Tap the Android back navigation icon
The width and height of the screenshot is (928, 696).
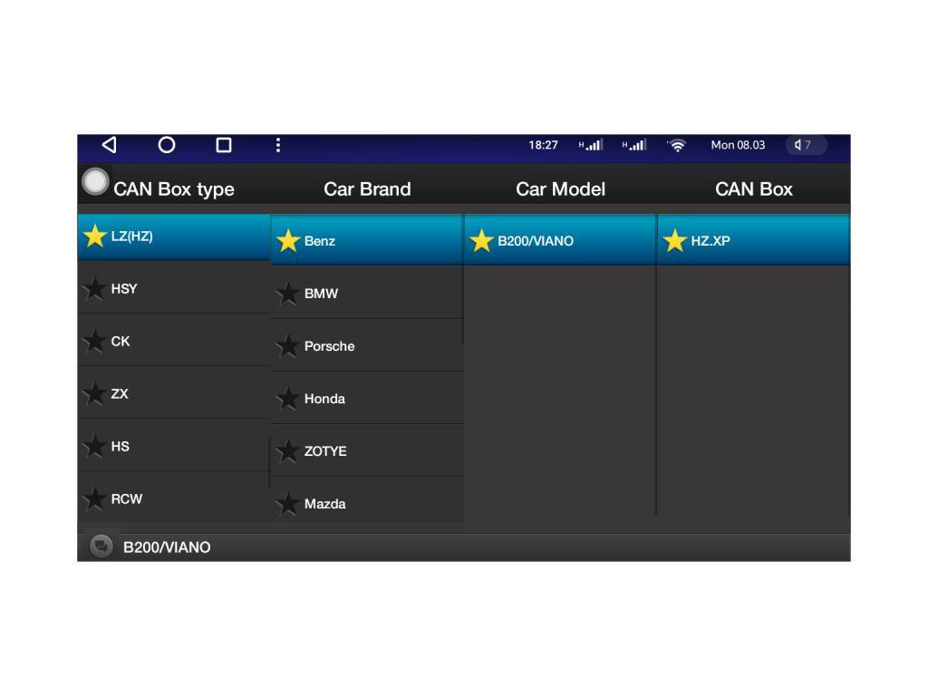pyautogui.click(x=110, y=145)
